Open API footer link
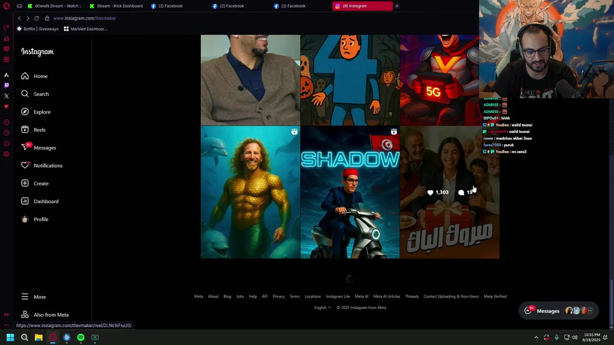614x345 pixels. click(x=265, y=296)
